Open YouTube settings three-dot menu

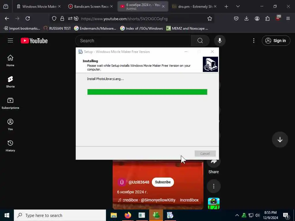tap(254, 41)
